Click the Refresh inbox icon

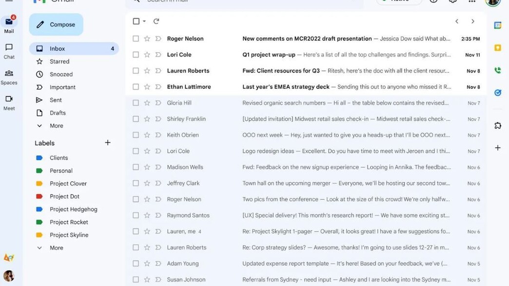tap(156, 21)
